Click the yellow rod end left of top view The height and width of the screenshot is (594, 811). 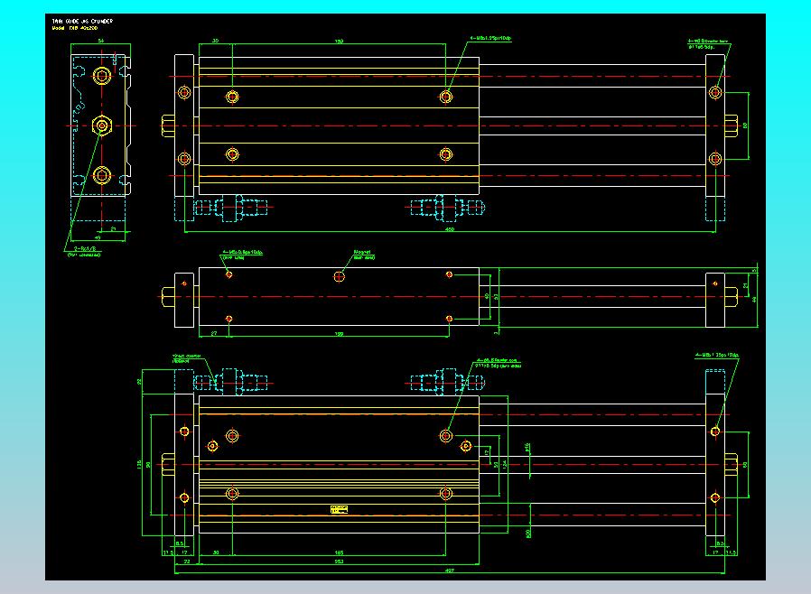coord(166,125)
